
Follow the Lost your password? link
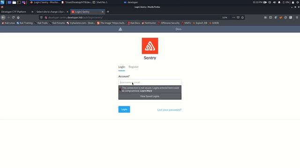(x=169, y=110)
